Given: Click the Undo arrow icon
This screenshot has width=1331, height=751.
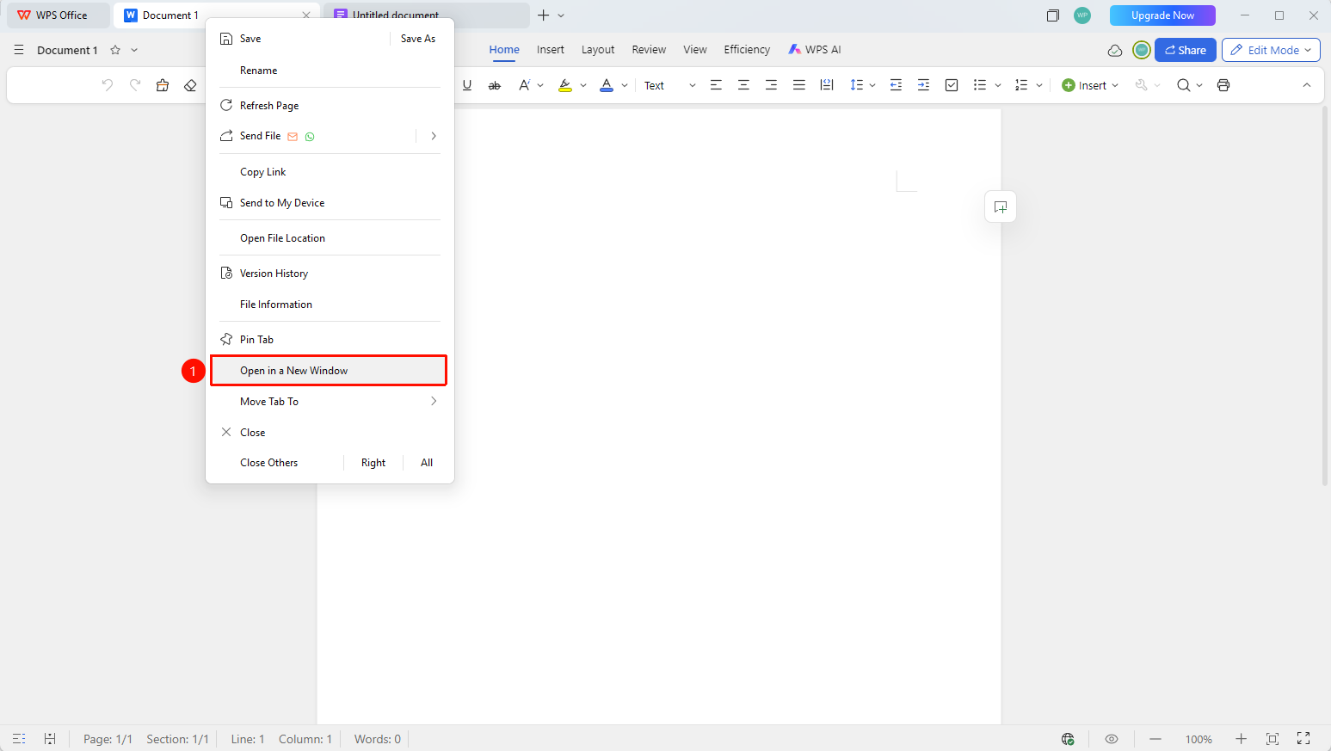Looking at the screenshot, I should click(x=107, y=85).
